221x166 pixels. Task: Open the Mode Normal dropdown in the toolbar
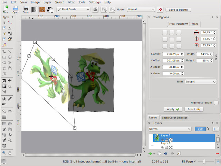141,9
